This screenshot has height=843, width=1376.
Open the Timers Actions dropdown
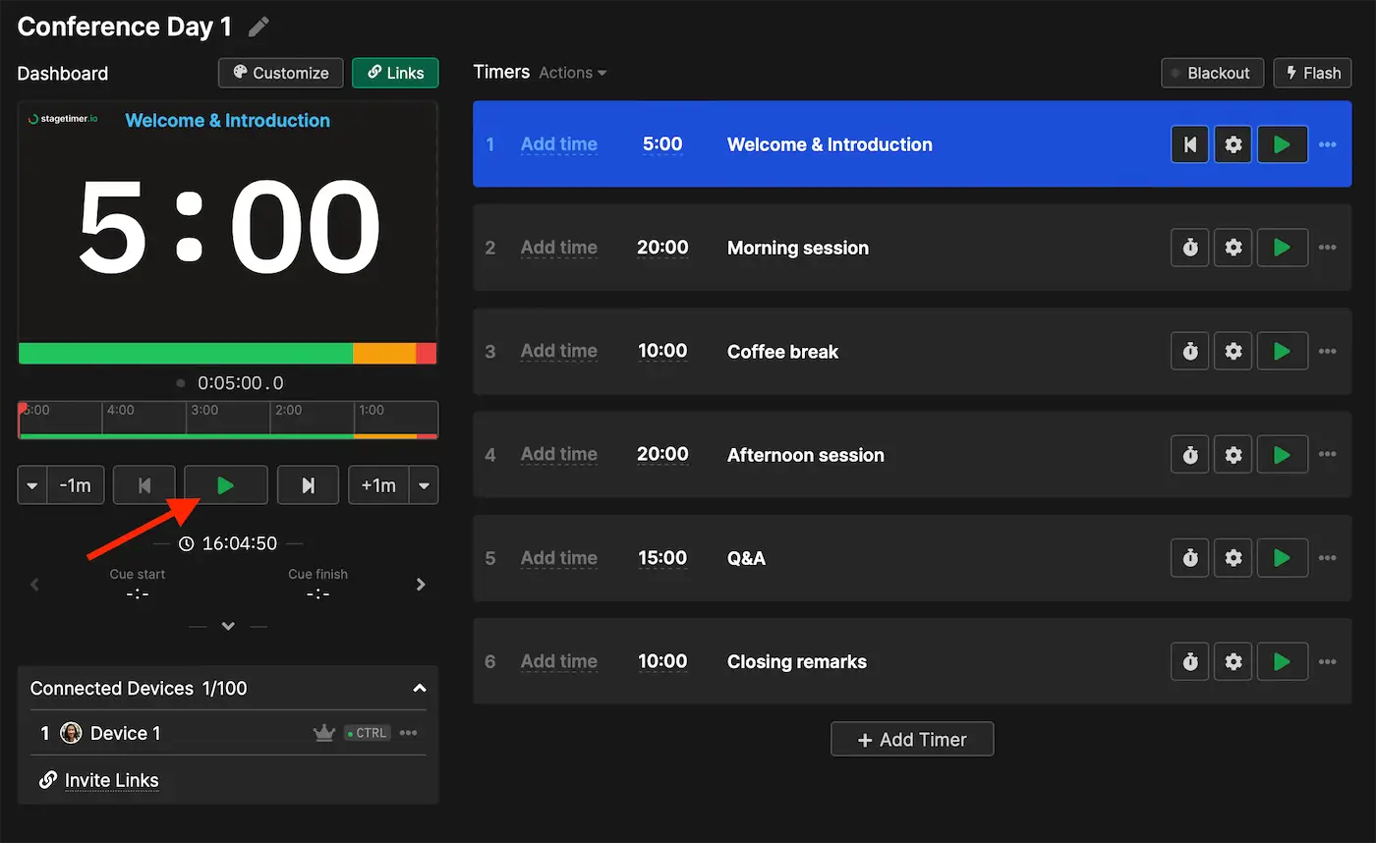[x=572, y=73]
